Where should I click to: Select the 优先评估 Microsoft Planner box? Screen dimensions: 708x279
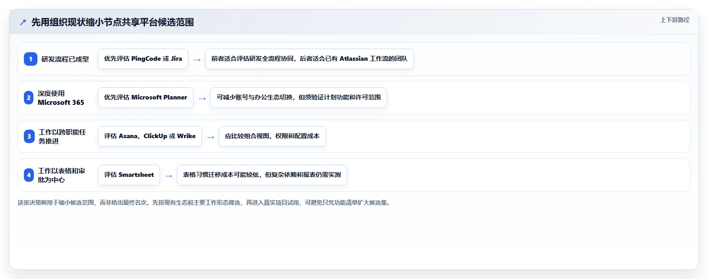[x=146, y=98]
